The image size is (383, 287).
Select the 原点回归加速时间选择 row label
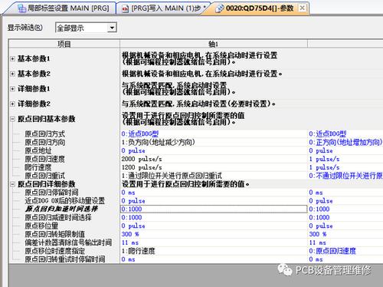61,209
